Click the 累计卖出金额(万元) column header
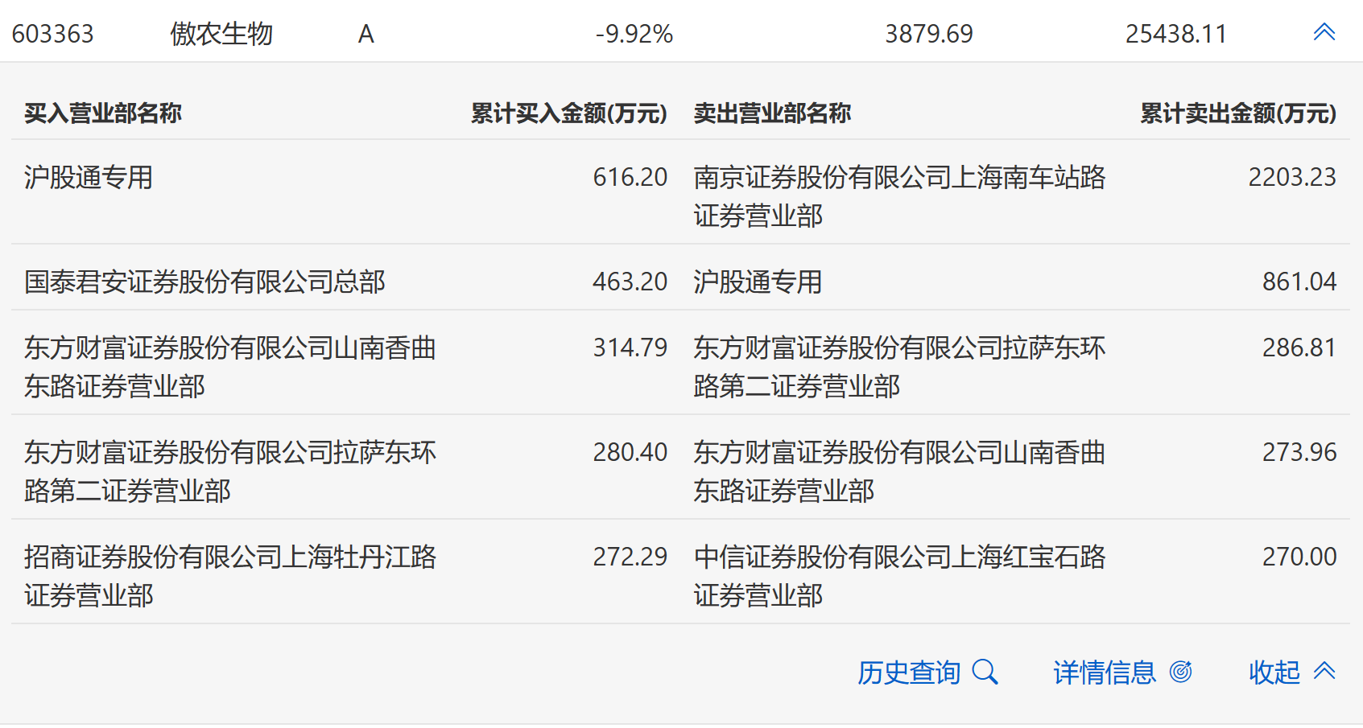 1239,113
